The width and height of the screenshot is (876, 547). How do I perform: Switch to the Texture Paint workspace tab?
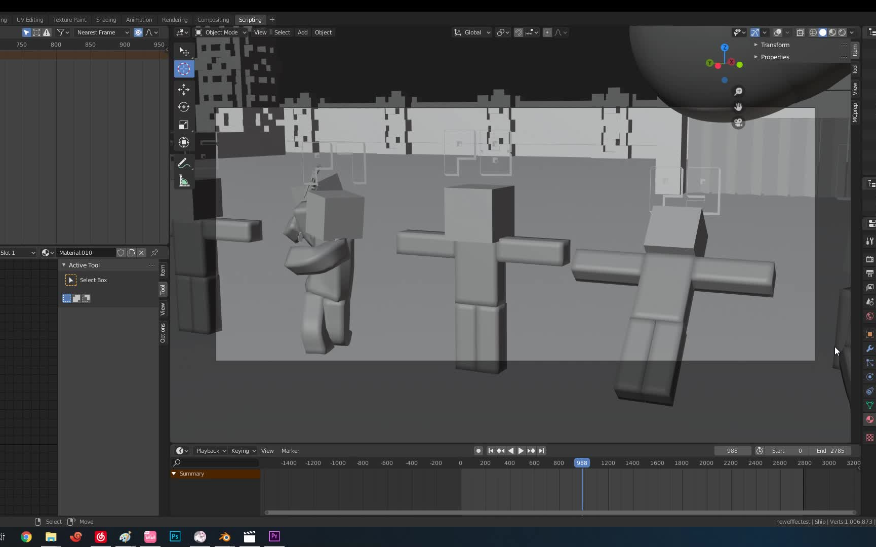point(69,20)
